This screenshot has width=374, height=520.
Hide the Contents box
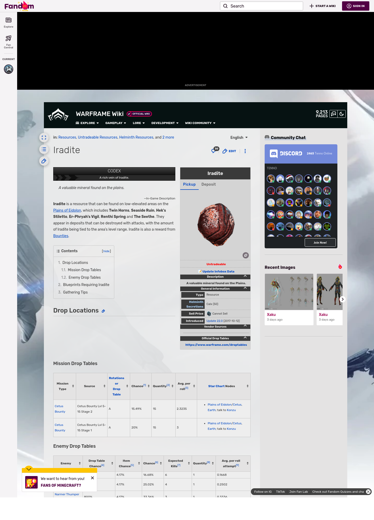pos(106,251)
